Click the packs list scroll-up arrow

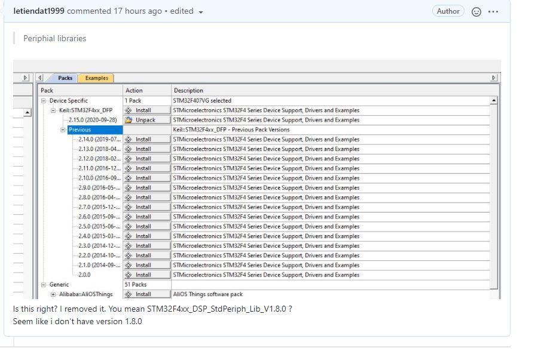494,101
